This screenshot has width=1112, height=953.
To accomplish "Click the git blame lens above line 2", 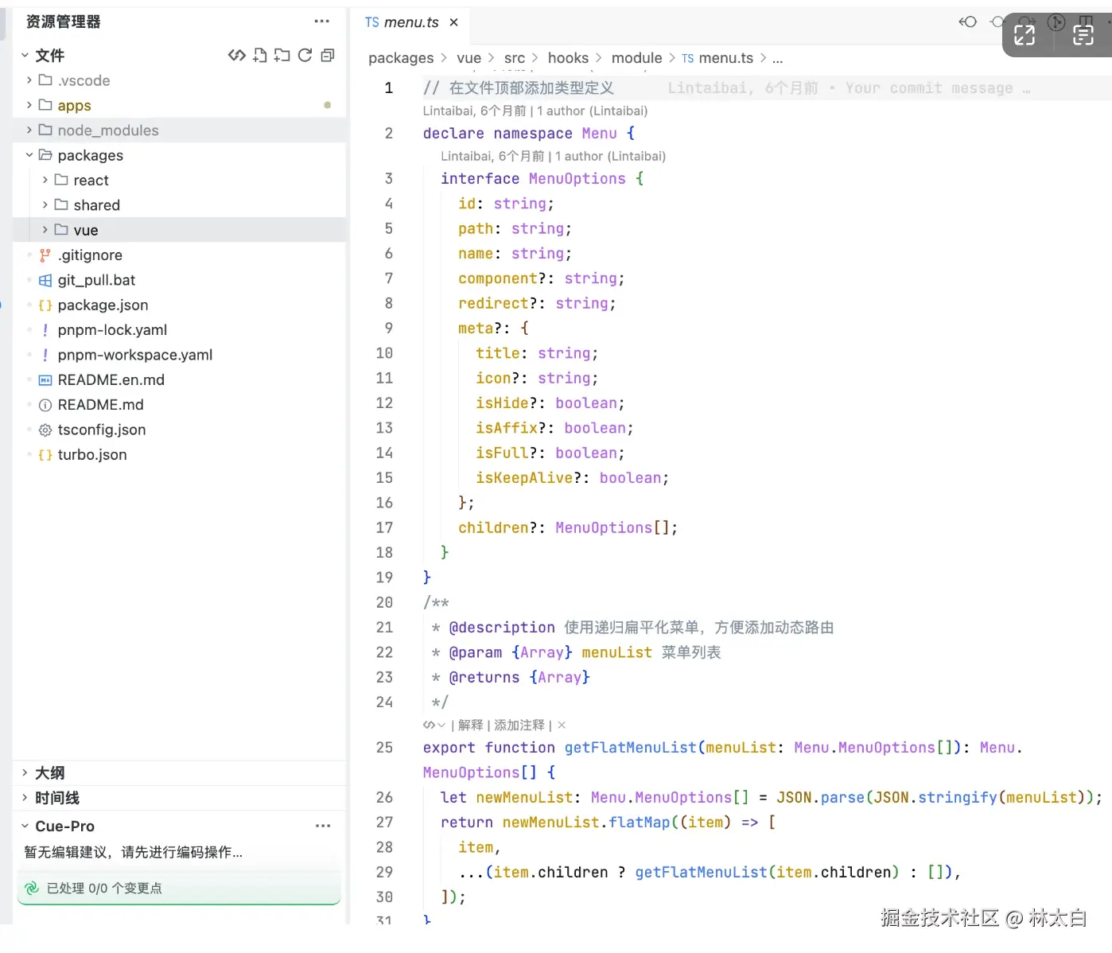I will tap(535, 111).
